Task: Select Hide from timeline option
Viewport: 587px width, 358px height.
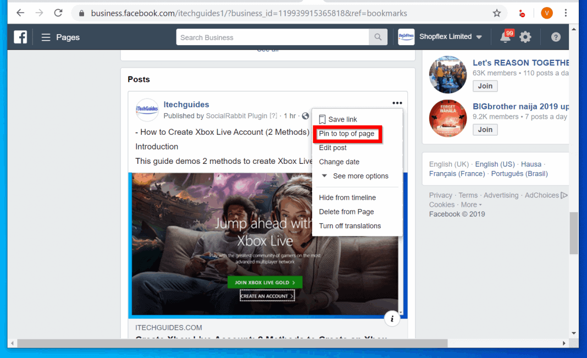Action: click(x=348, y=197)
